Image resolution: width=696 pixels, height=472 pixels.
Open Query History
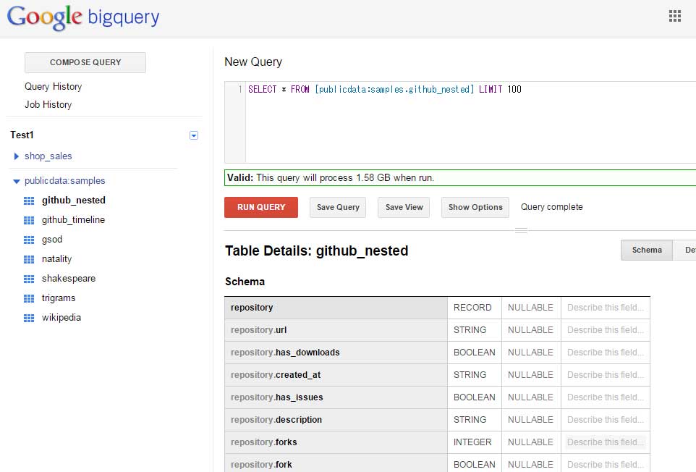pyautogui.click(x=53, y=86)
